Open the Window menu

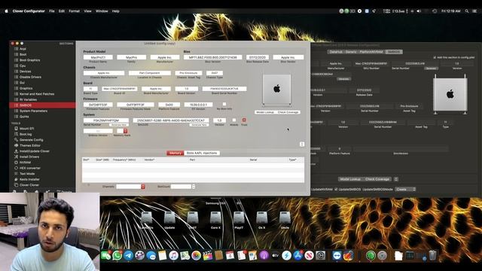[x=102, y=11]
